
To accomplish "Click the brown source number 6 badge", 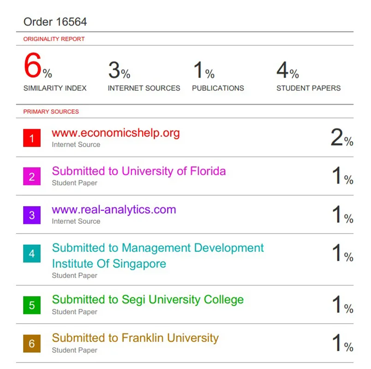I will pyautogui.click(x=32, y=344).
